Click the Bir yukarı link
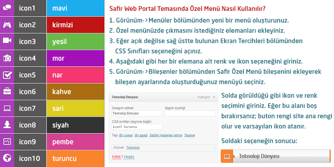Screen dimensions: 334x167 [x=126, y=135]
